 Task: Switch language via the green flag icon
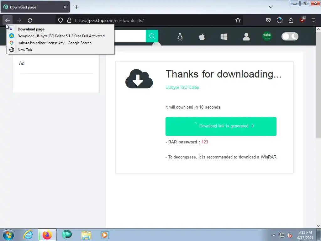(267, 36)
